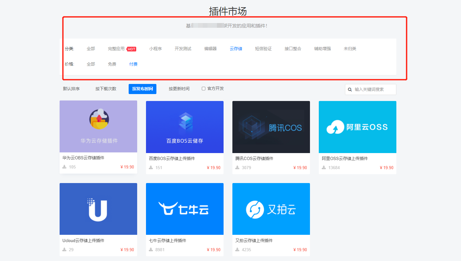Open the 又拍云 plugin thumbnail

(x=271, y=209)
